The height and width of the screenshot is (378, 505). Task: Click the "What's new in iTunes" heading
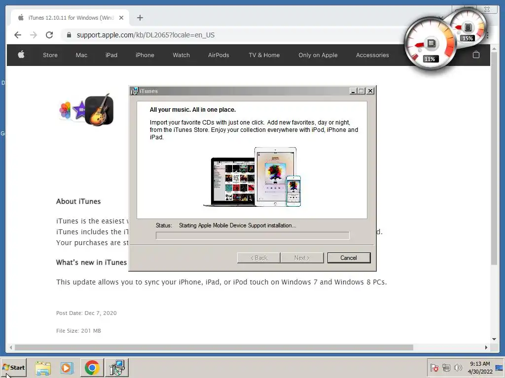[91, 263]
